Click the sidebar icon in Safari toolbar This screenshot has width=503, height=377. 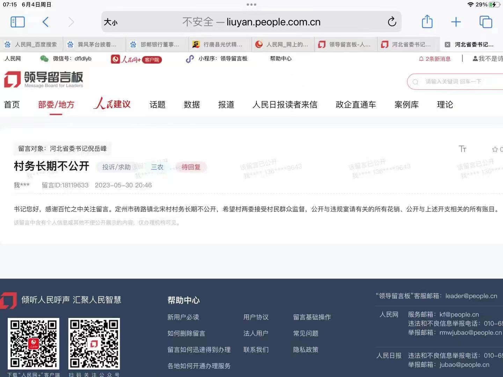[x=17, y=22]
